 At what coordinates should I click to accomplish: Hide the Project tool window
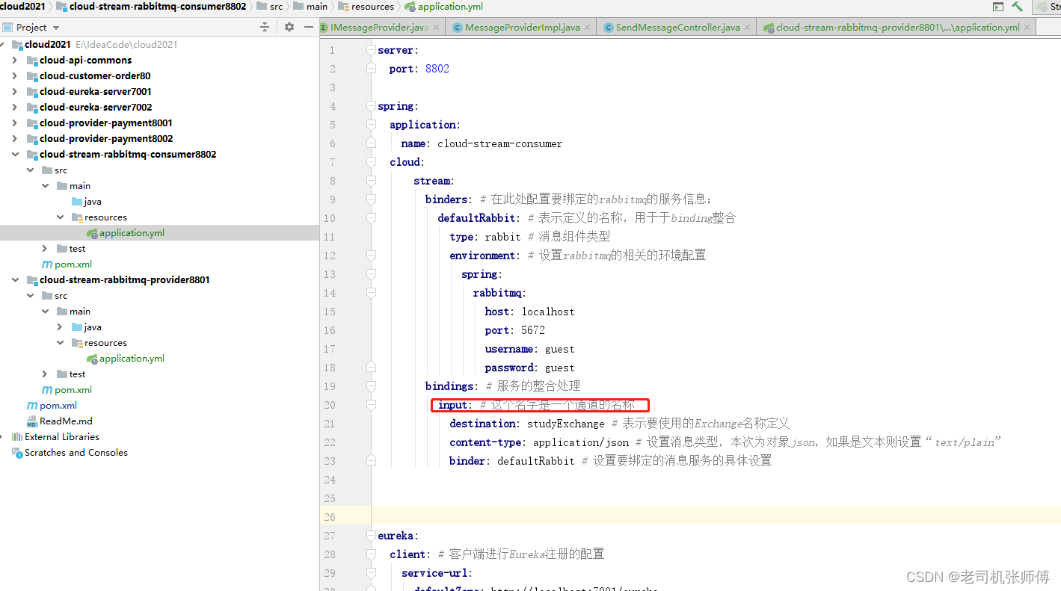(309, 27)
